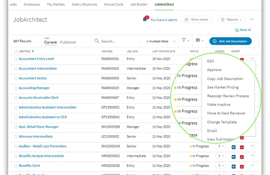Expand the columns dropdown arrow
270x175 pixels.
[202, 41]
